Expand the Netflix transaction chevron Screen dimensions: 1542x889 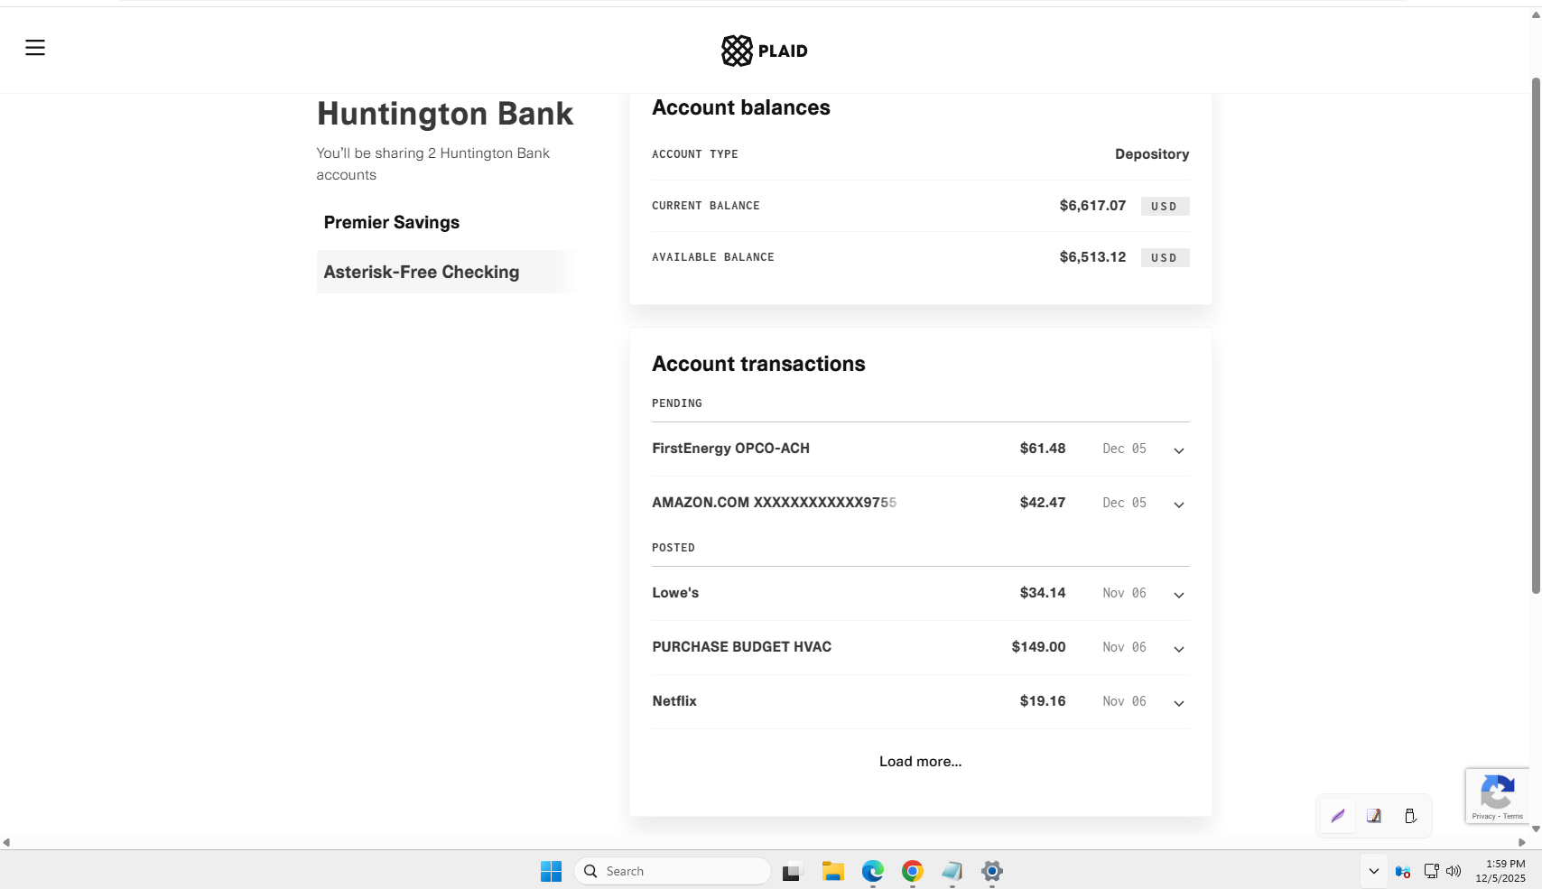point(1178,702)
